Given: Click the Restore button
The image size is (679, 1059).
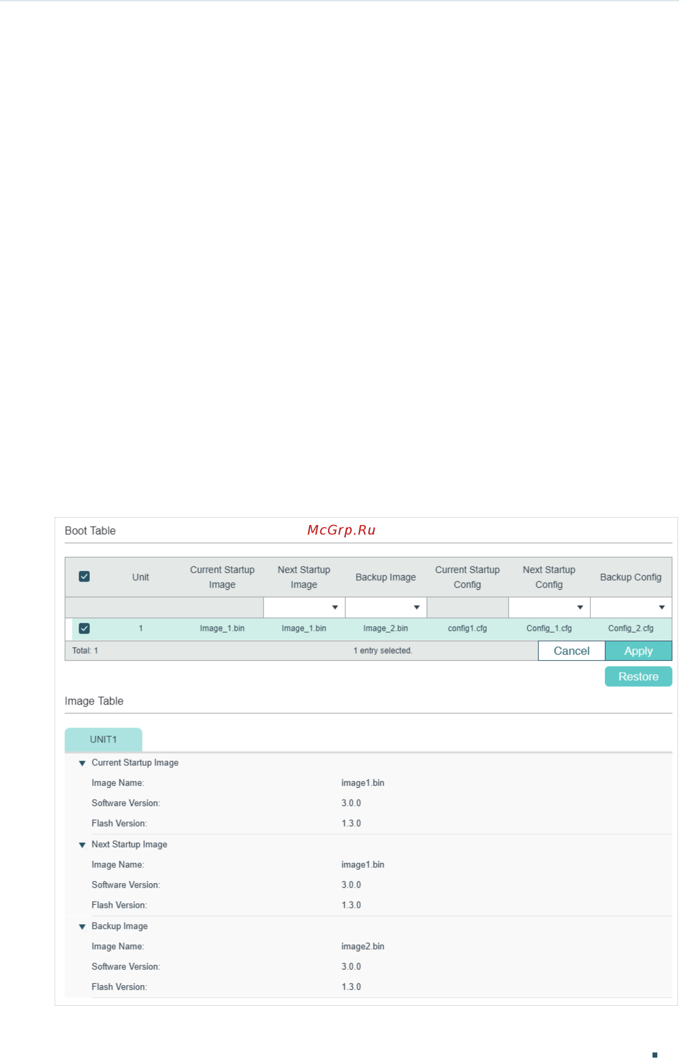Looking at the screenshot, I should 638,676.
